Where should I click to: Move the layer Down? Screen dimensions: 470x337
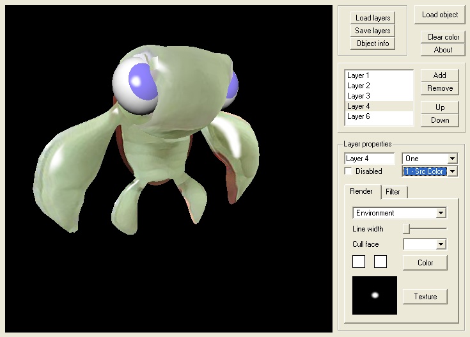click(440, 120)
